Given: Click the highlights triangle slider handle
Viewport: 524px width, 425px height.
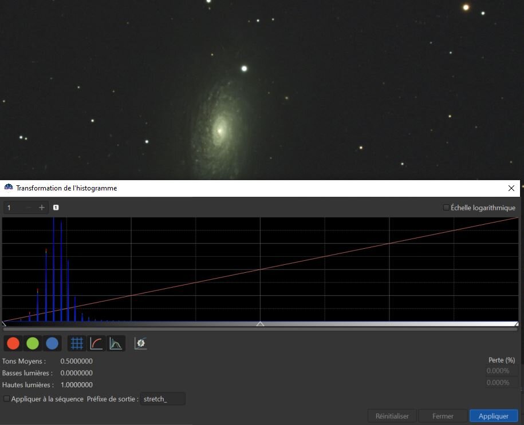Looking at the screenshot, I should click(517, 324).
